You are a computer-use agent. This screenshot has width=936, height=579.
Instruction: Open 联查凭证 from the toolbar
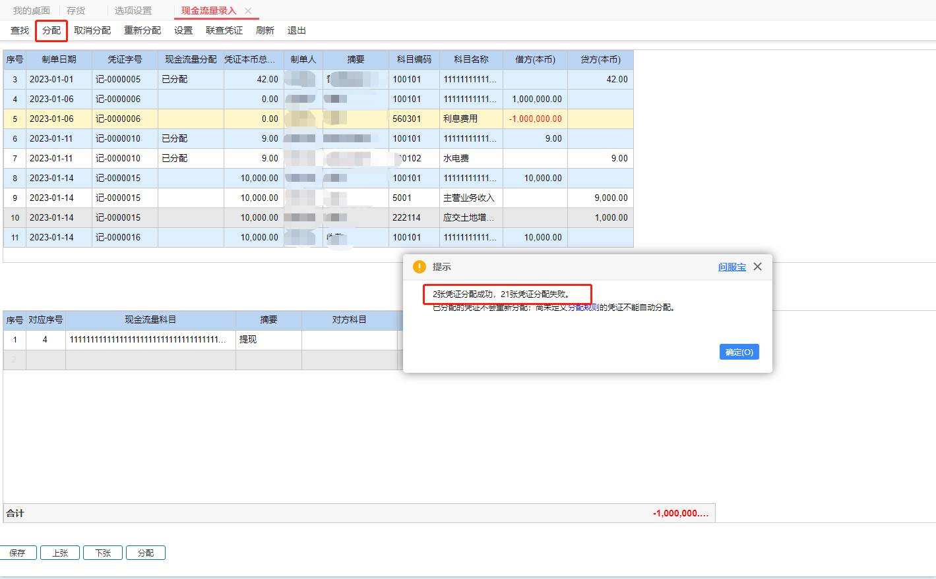tap(224, 30)
